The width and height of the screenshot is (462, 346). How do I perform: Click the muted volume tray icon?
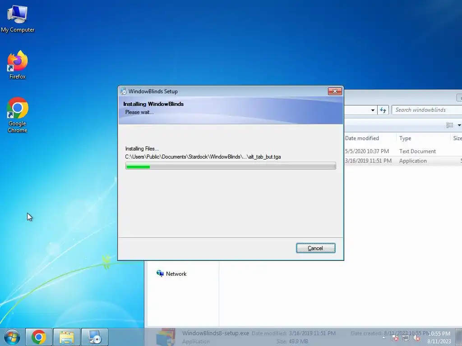pos(416,338)
